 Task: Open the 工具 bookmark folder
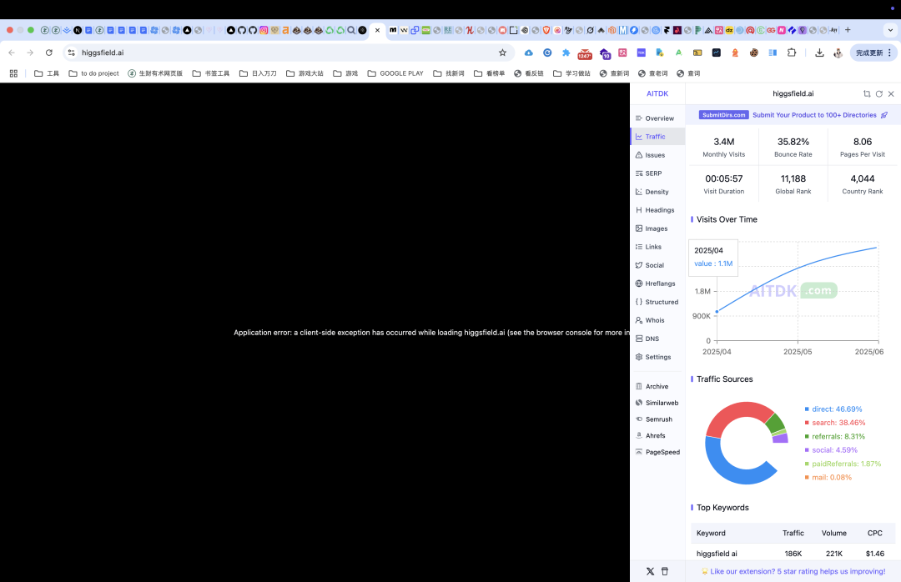(x=47, y=73)
